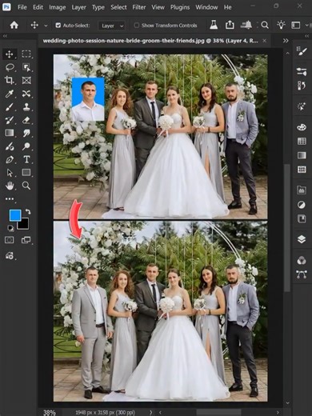Expand the Move tool preset dropdown arrow
This screenshot has width=312, height=416.
click(x=46, y=26)
